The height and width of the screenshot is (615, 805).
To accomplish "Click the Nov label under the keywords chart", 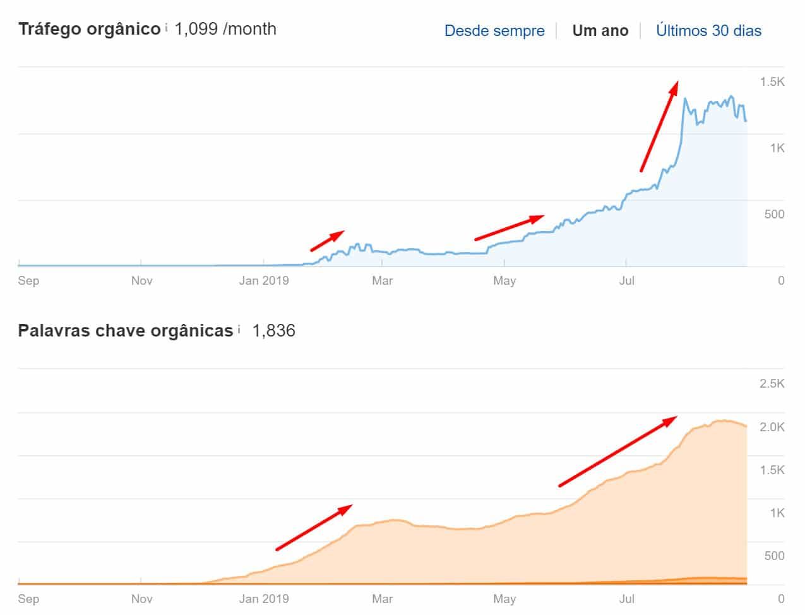I will [141, 599].
